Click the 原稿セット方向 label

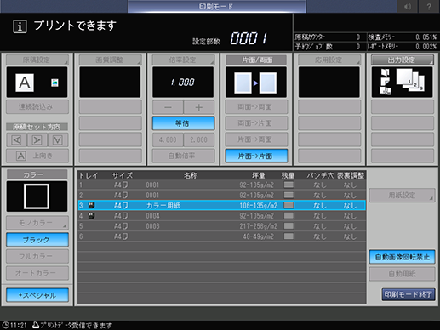[37, 127]
